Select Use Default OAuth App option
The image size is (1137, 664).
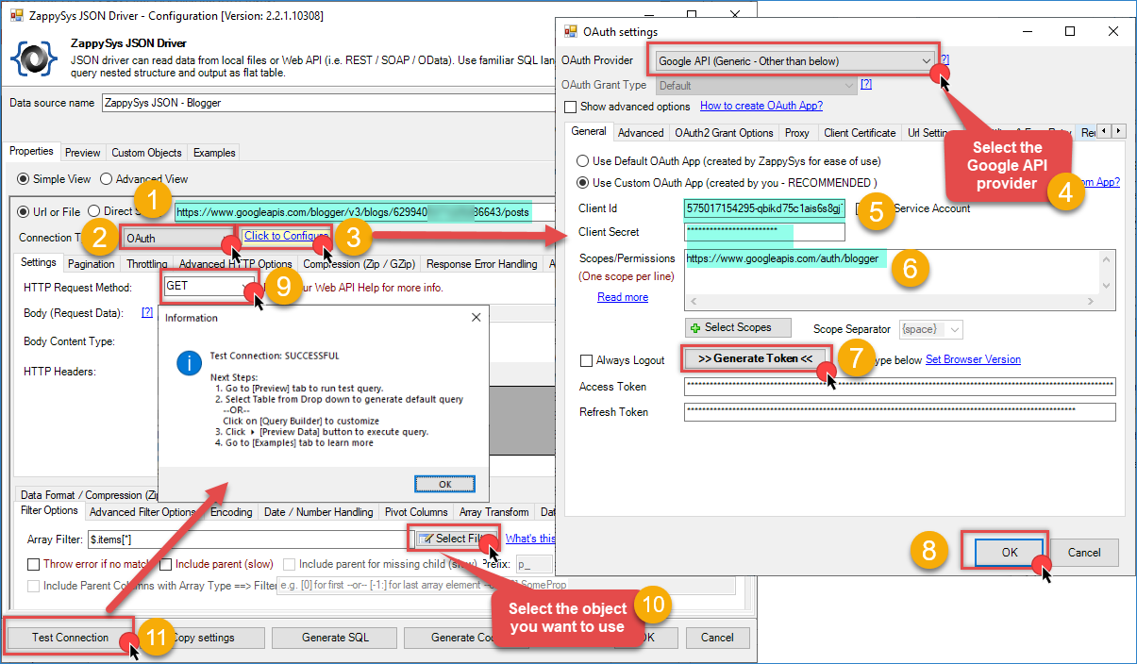(x=584, y=161)
